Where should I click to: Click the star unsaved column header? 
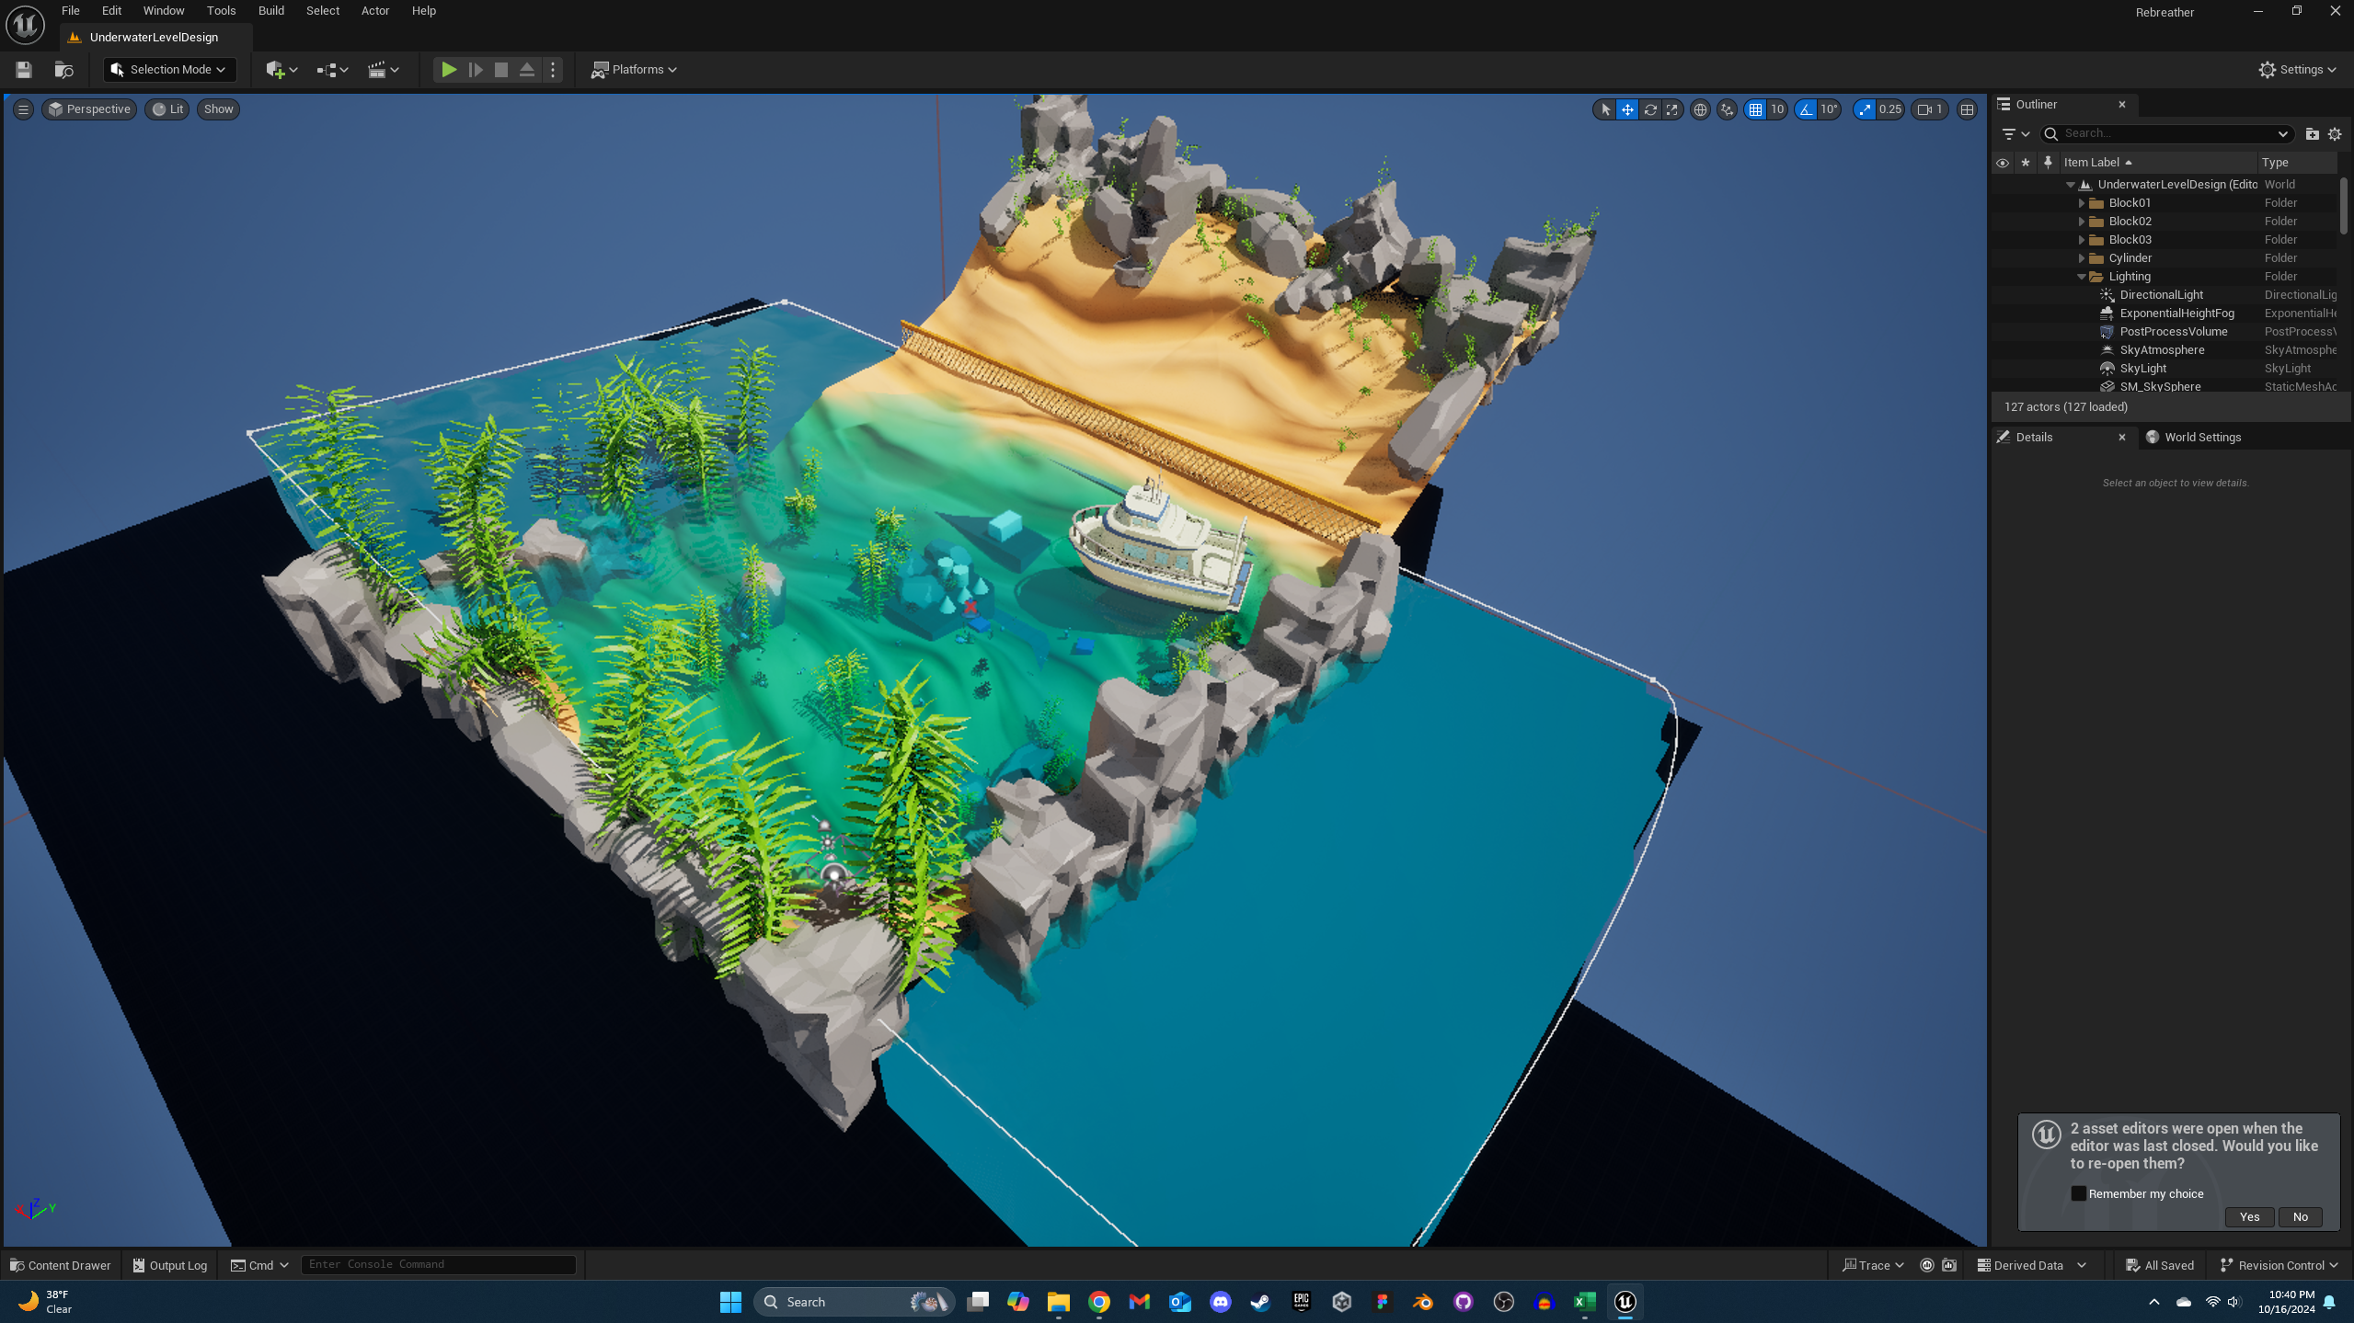pyautogui.click(x=2025, y=163)
